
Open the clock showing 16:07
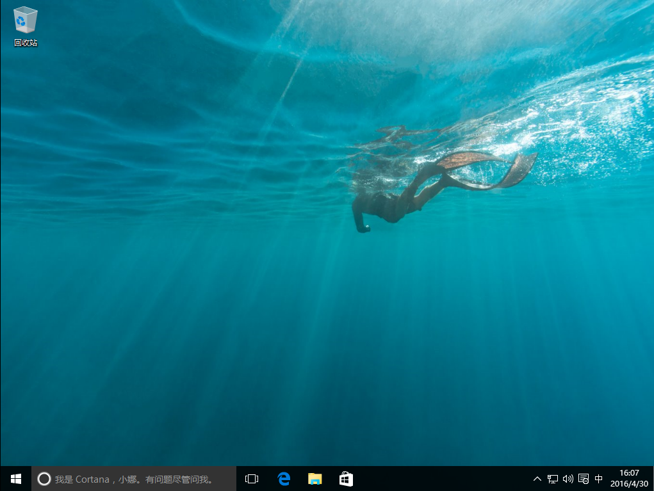629,478
